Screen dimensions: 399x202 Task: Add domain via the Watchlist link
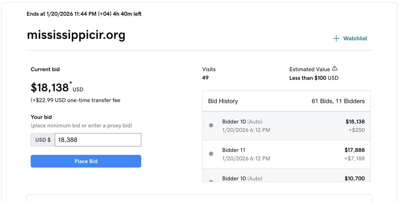(355, 39)
